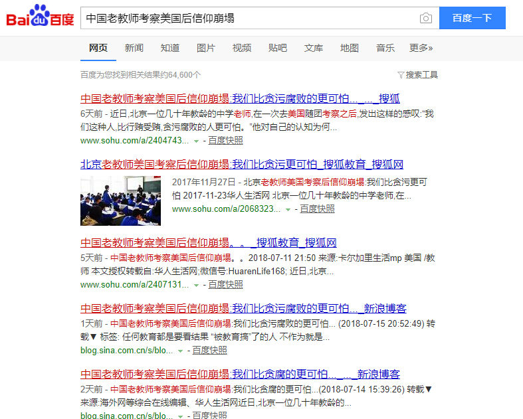Expand dropdown arrow next to sohu.com/a/2404743
523x419 pixels.
(197, 141)
